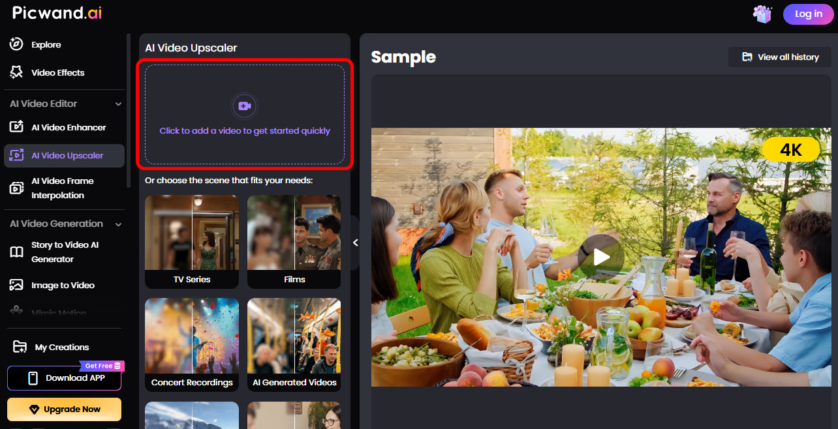Viewport: 838px width, 429px height.
Task: Click the gift box icon near Log in
Action: (762, 14)
